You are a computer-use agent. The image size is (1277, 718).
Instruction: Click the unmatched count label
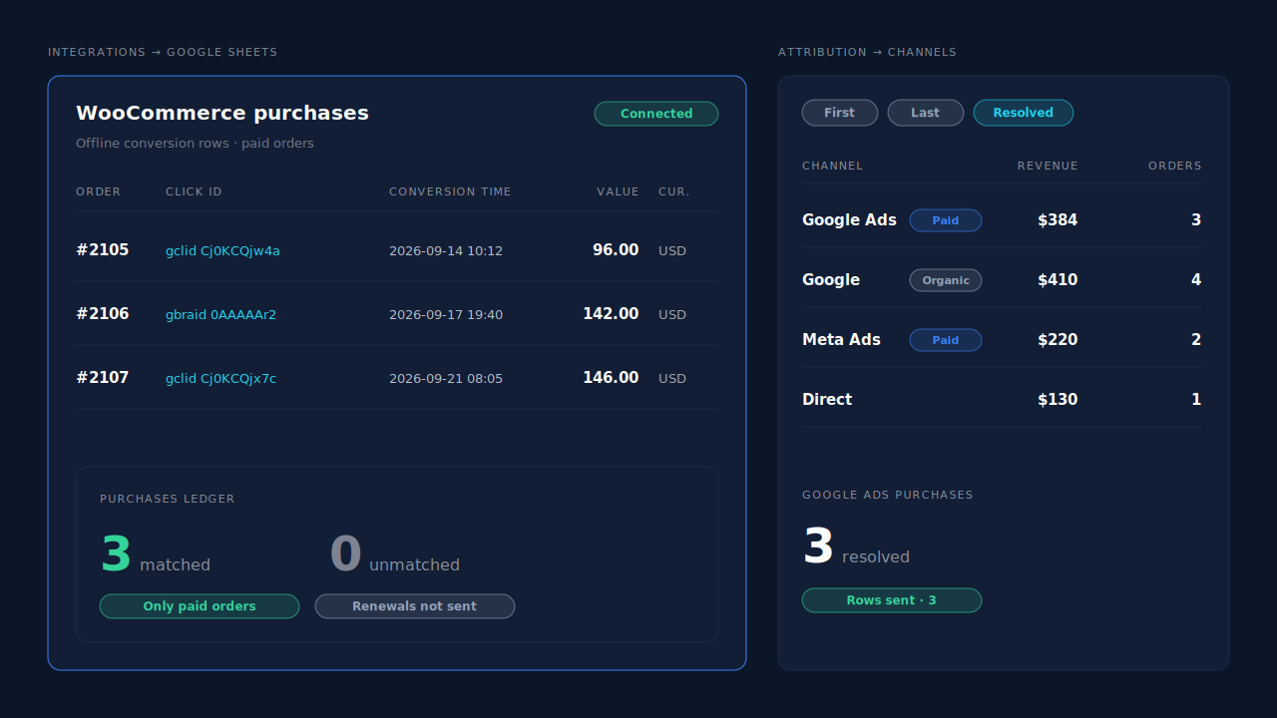tap(414, 565)
